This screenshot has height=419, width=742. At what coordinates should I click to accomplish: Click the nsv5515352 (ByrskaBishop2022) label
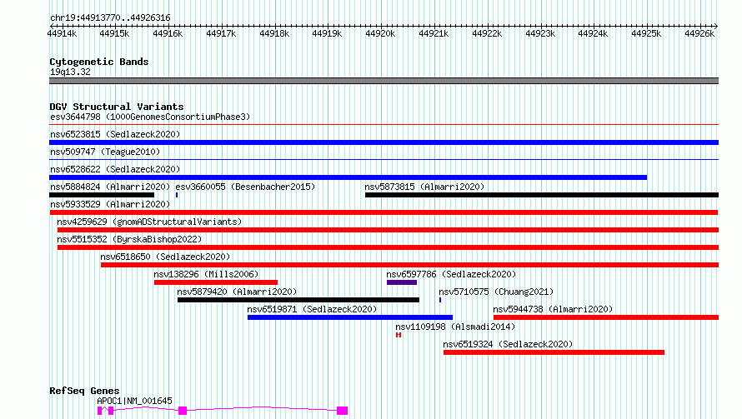tap(129, 239)
